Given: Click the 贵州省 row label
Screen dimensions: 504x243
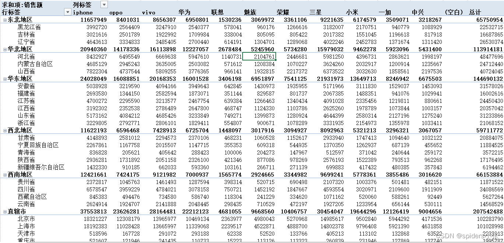Looking at the screenshot, I should 26,182.
